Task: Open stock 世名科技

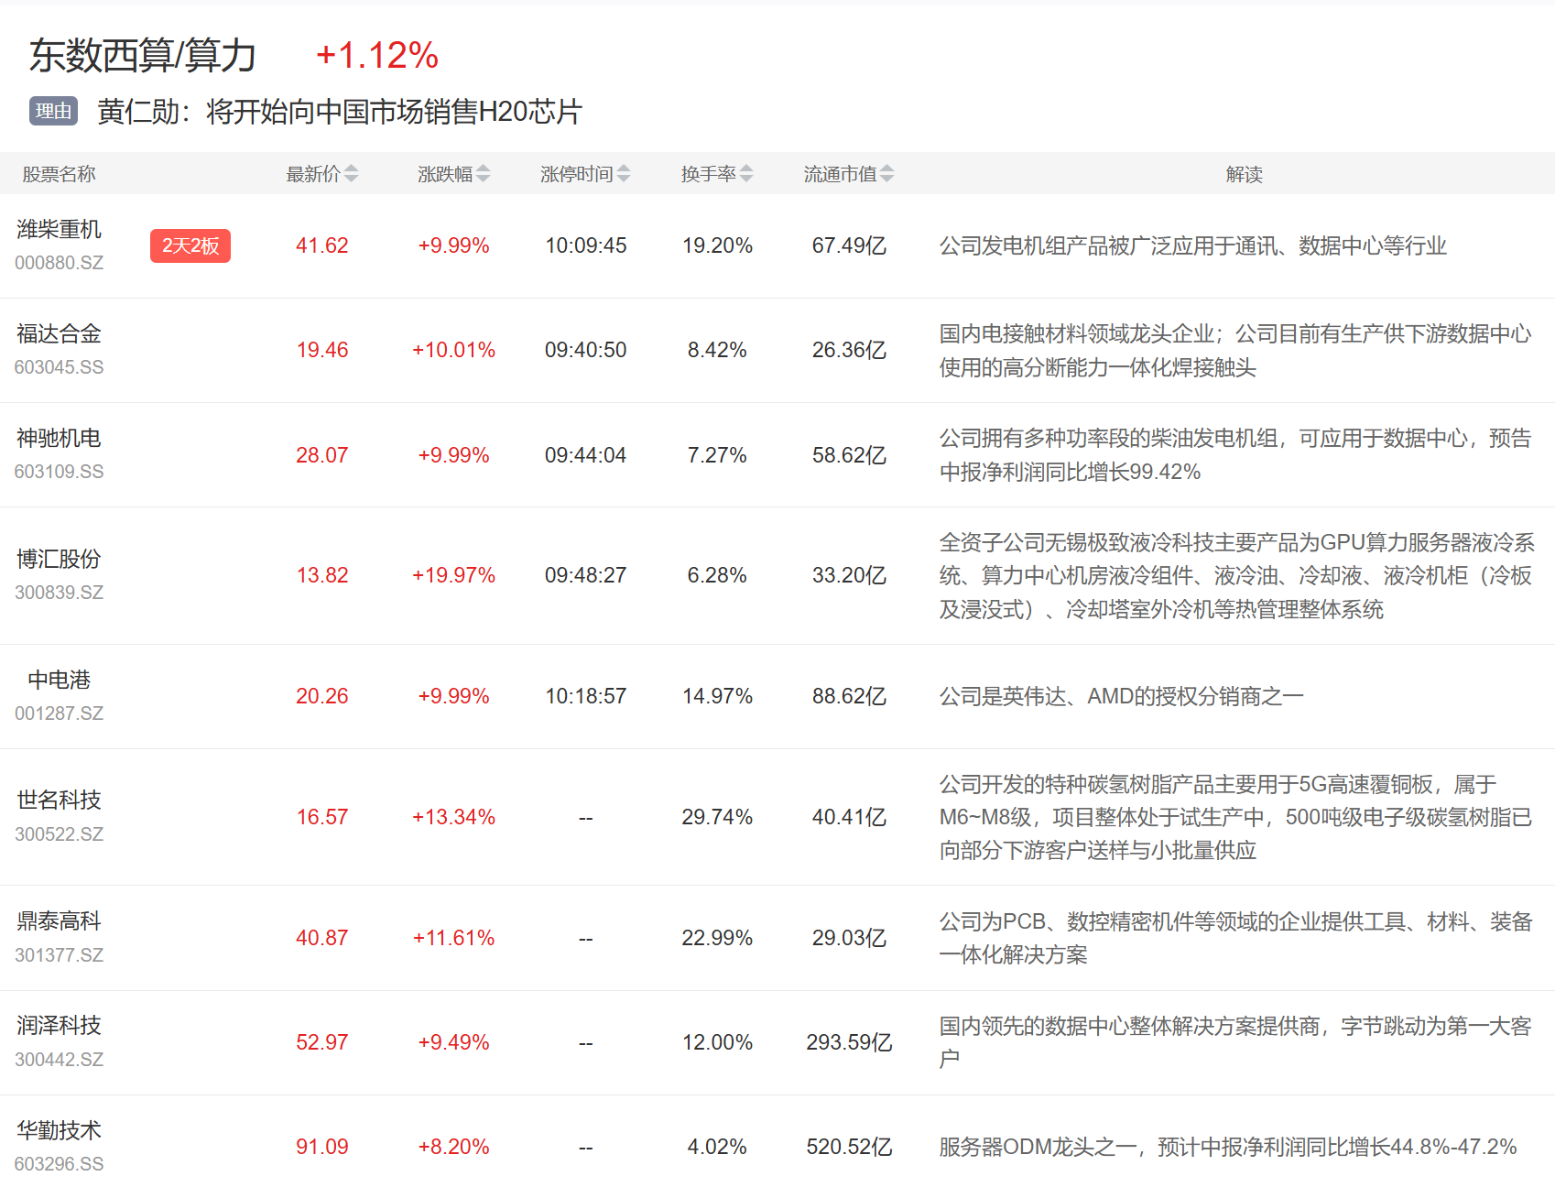Action: click(x=59, y=800)
